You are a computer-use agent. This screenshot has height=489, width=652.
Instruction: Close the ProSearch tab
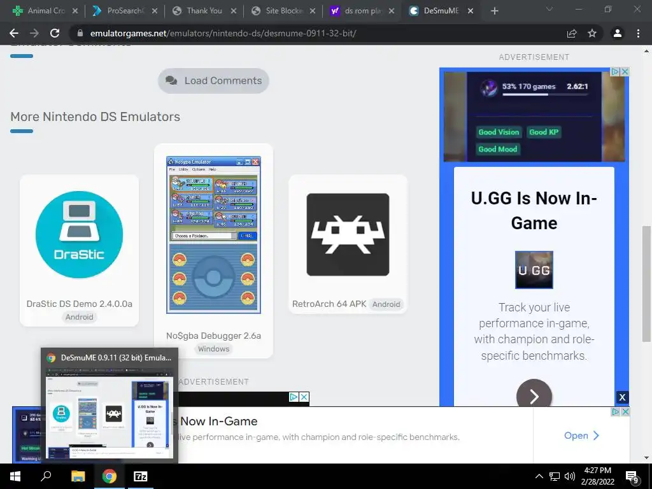pyautogui.click(x=154, y=11)
